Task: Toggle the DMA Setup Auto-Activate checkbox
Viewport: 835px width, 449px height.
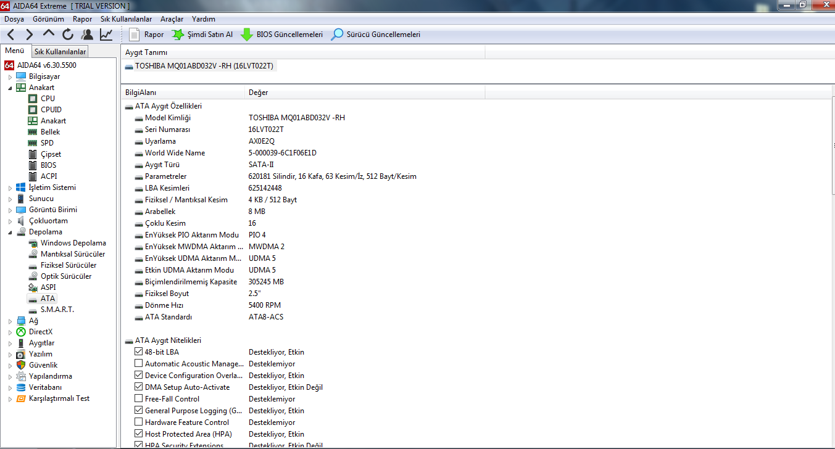Action: 138,387
